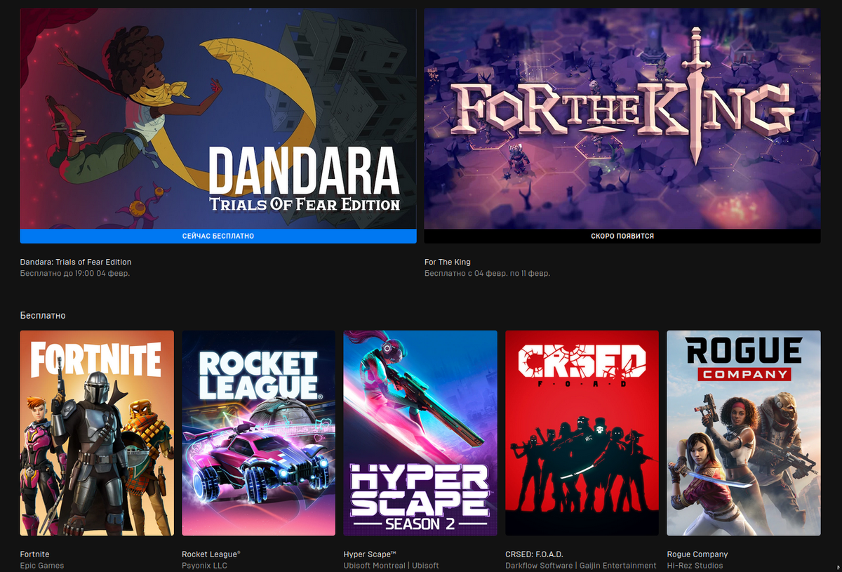Click the CRSED: F.O.A.D. game title
Viewport: 842px width, 572px height.
coord(535,554)
